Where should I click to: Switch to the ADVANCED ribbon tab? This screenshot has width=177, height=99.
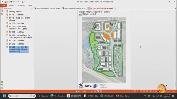point(21,5)
